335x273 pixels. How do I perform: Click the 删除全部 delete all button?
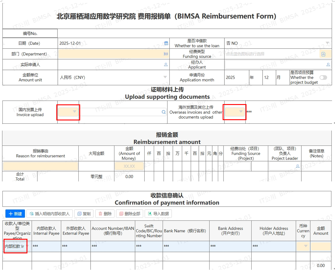coord(129,214)
